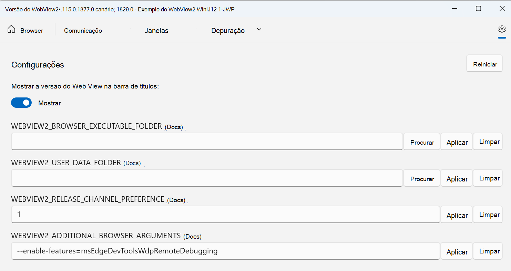This screenshot has height=271, width=511.
Task: Toggle the Mostrar version switch off
Action: tap(21, 103)
